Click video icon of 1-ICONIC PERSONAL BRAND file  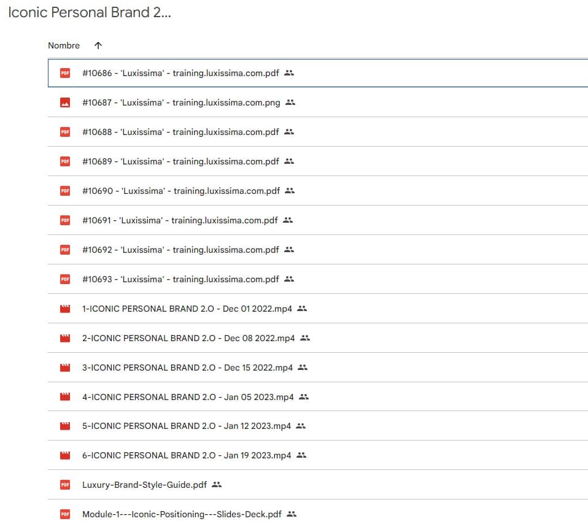[x=65, y=309]
